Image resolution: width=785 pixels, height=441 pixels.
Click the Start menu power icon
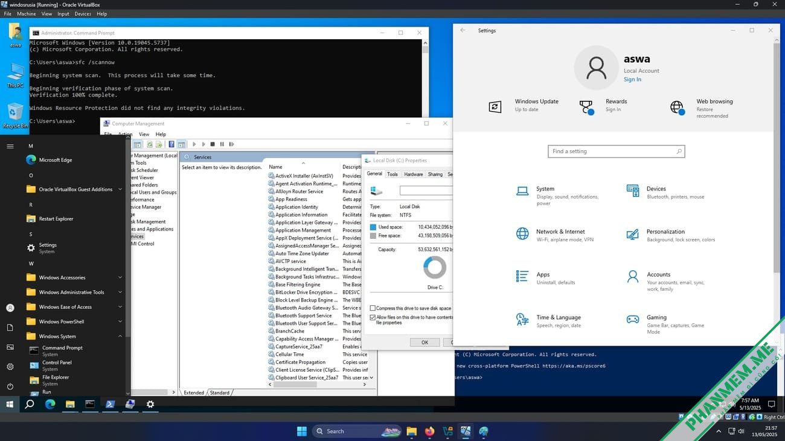[x=10, y=386]
